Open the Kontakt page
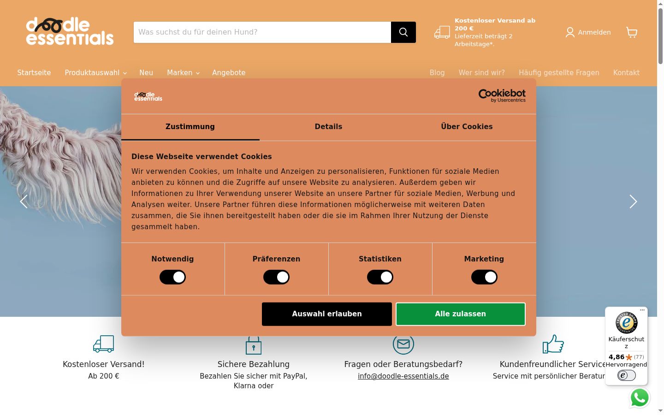 [626, 72]
